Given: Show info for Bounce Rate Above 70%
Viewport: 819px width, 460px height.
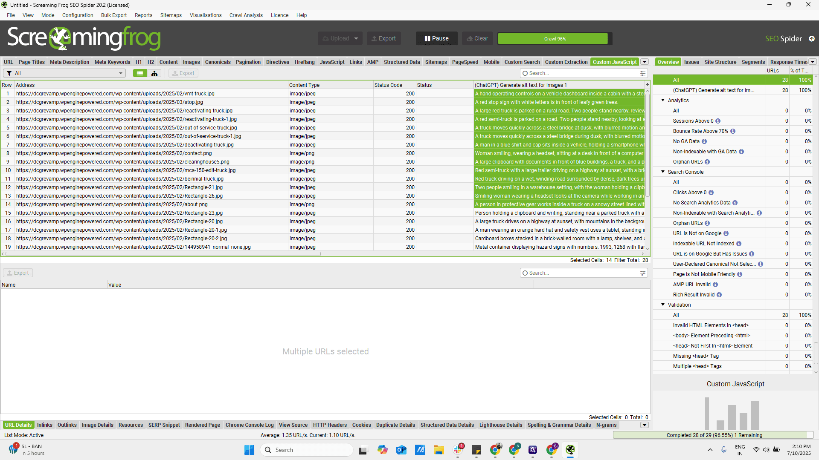Looking at the screenshot, I should coord(733,131).
